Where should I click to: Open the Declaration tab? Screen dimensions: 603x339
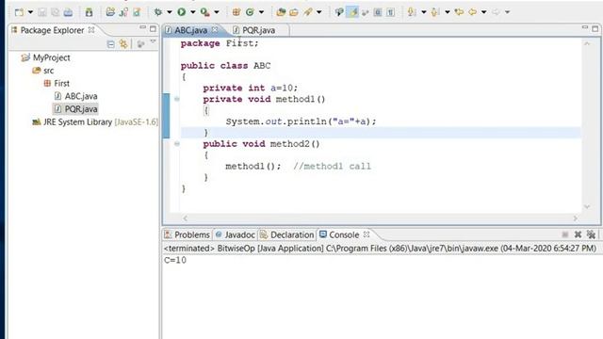tap(287, 234)
